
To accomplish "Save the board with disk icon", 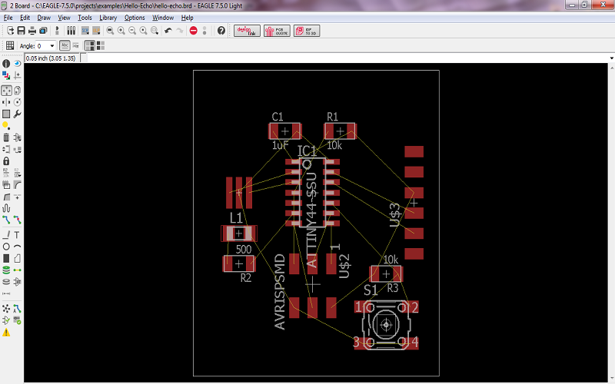I will (x=22, y=31).
